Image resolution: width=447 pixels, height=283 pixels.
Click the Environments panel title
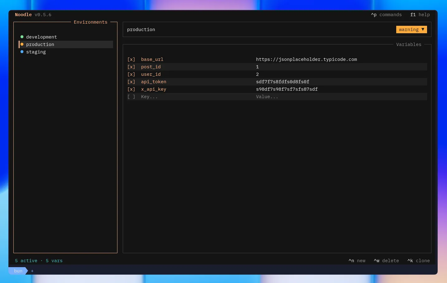point(91,22)
